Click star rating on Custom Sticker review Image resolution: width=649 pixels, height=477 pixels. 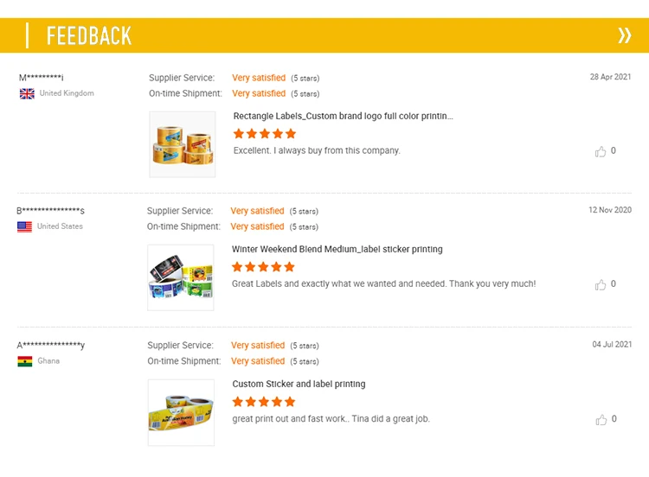264,402
